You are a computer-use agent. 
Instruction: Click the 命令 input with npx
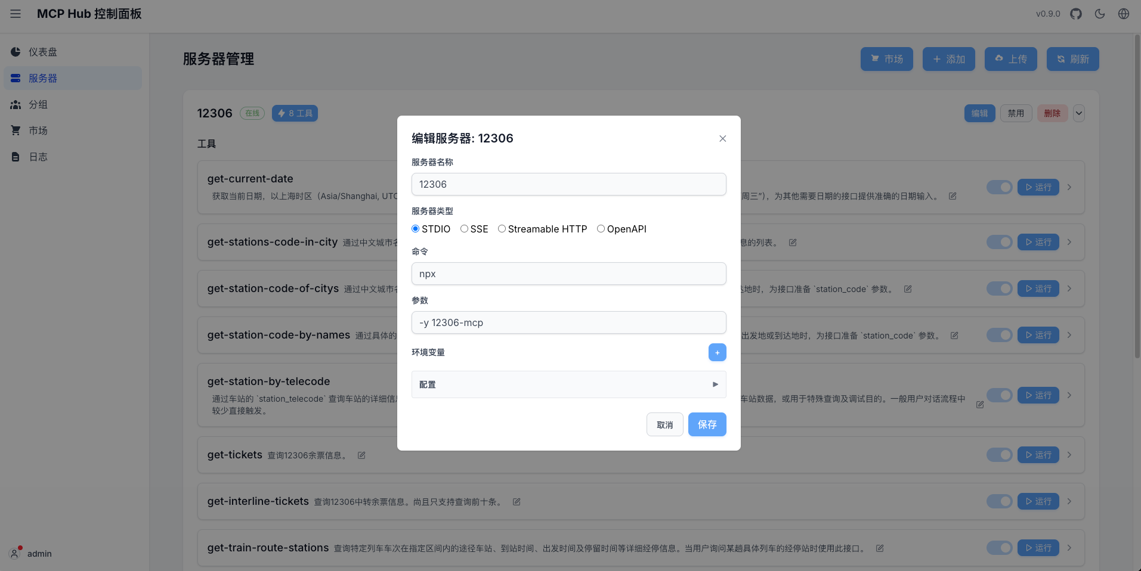[568, 274]
